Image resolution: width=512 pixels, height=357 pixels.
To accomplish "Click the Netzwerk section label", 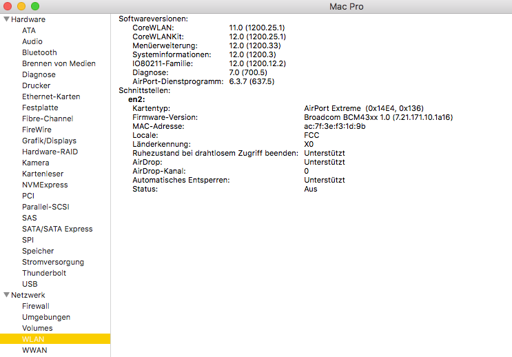I will 28,295.
